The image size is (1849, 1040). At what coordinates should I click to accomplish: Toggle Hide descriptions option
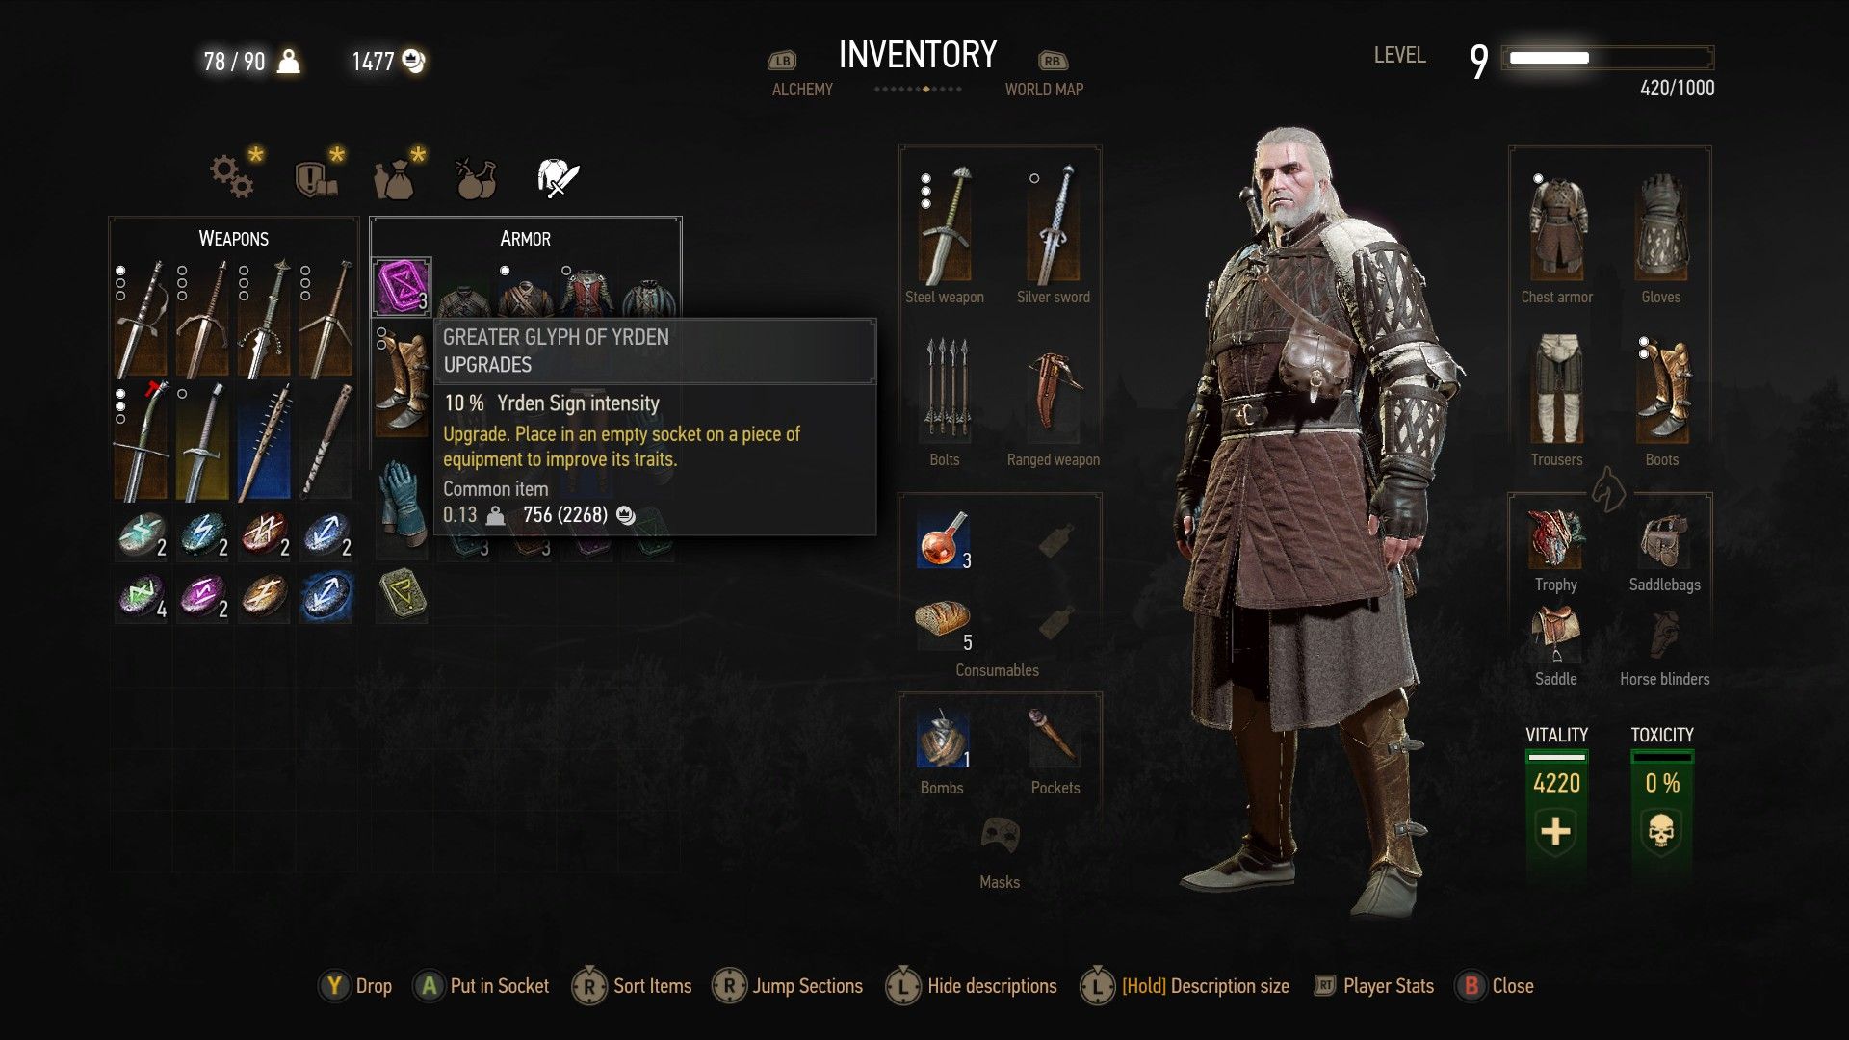point(972,986)
